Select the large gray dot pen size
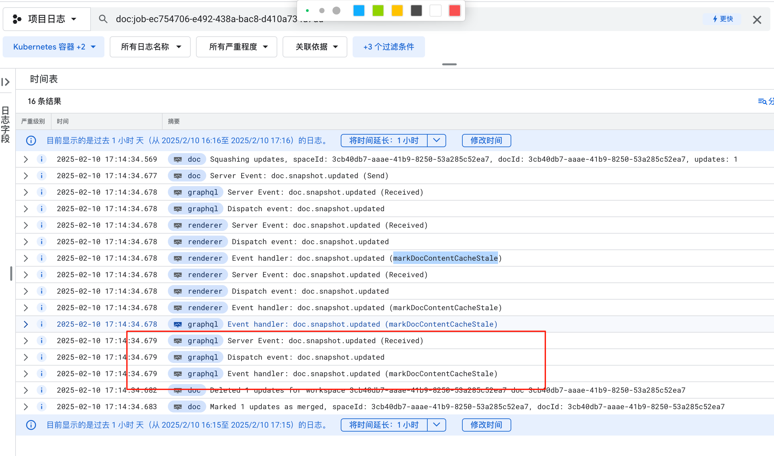 point(336,11)
